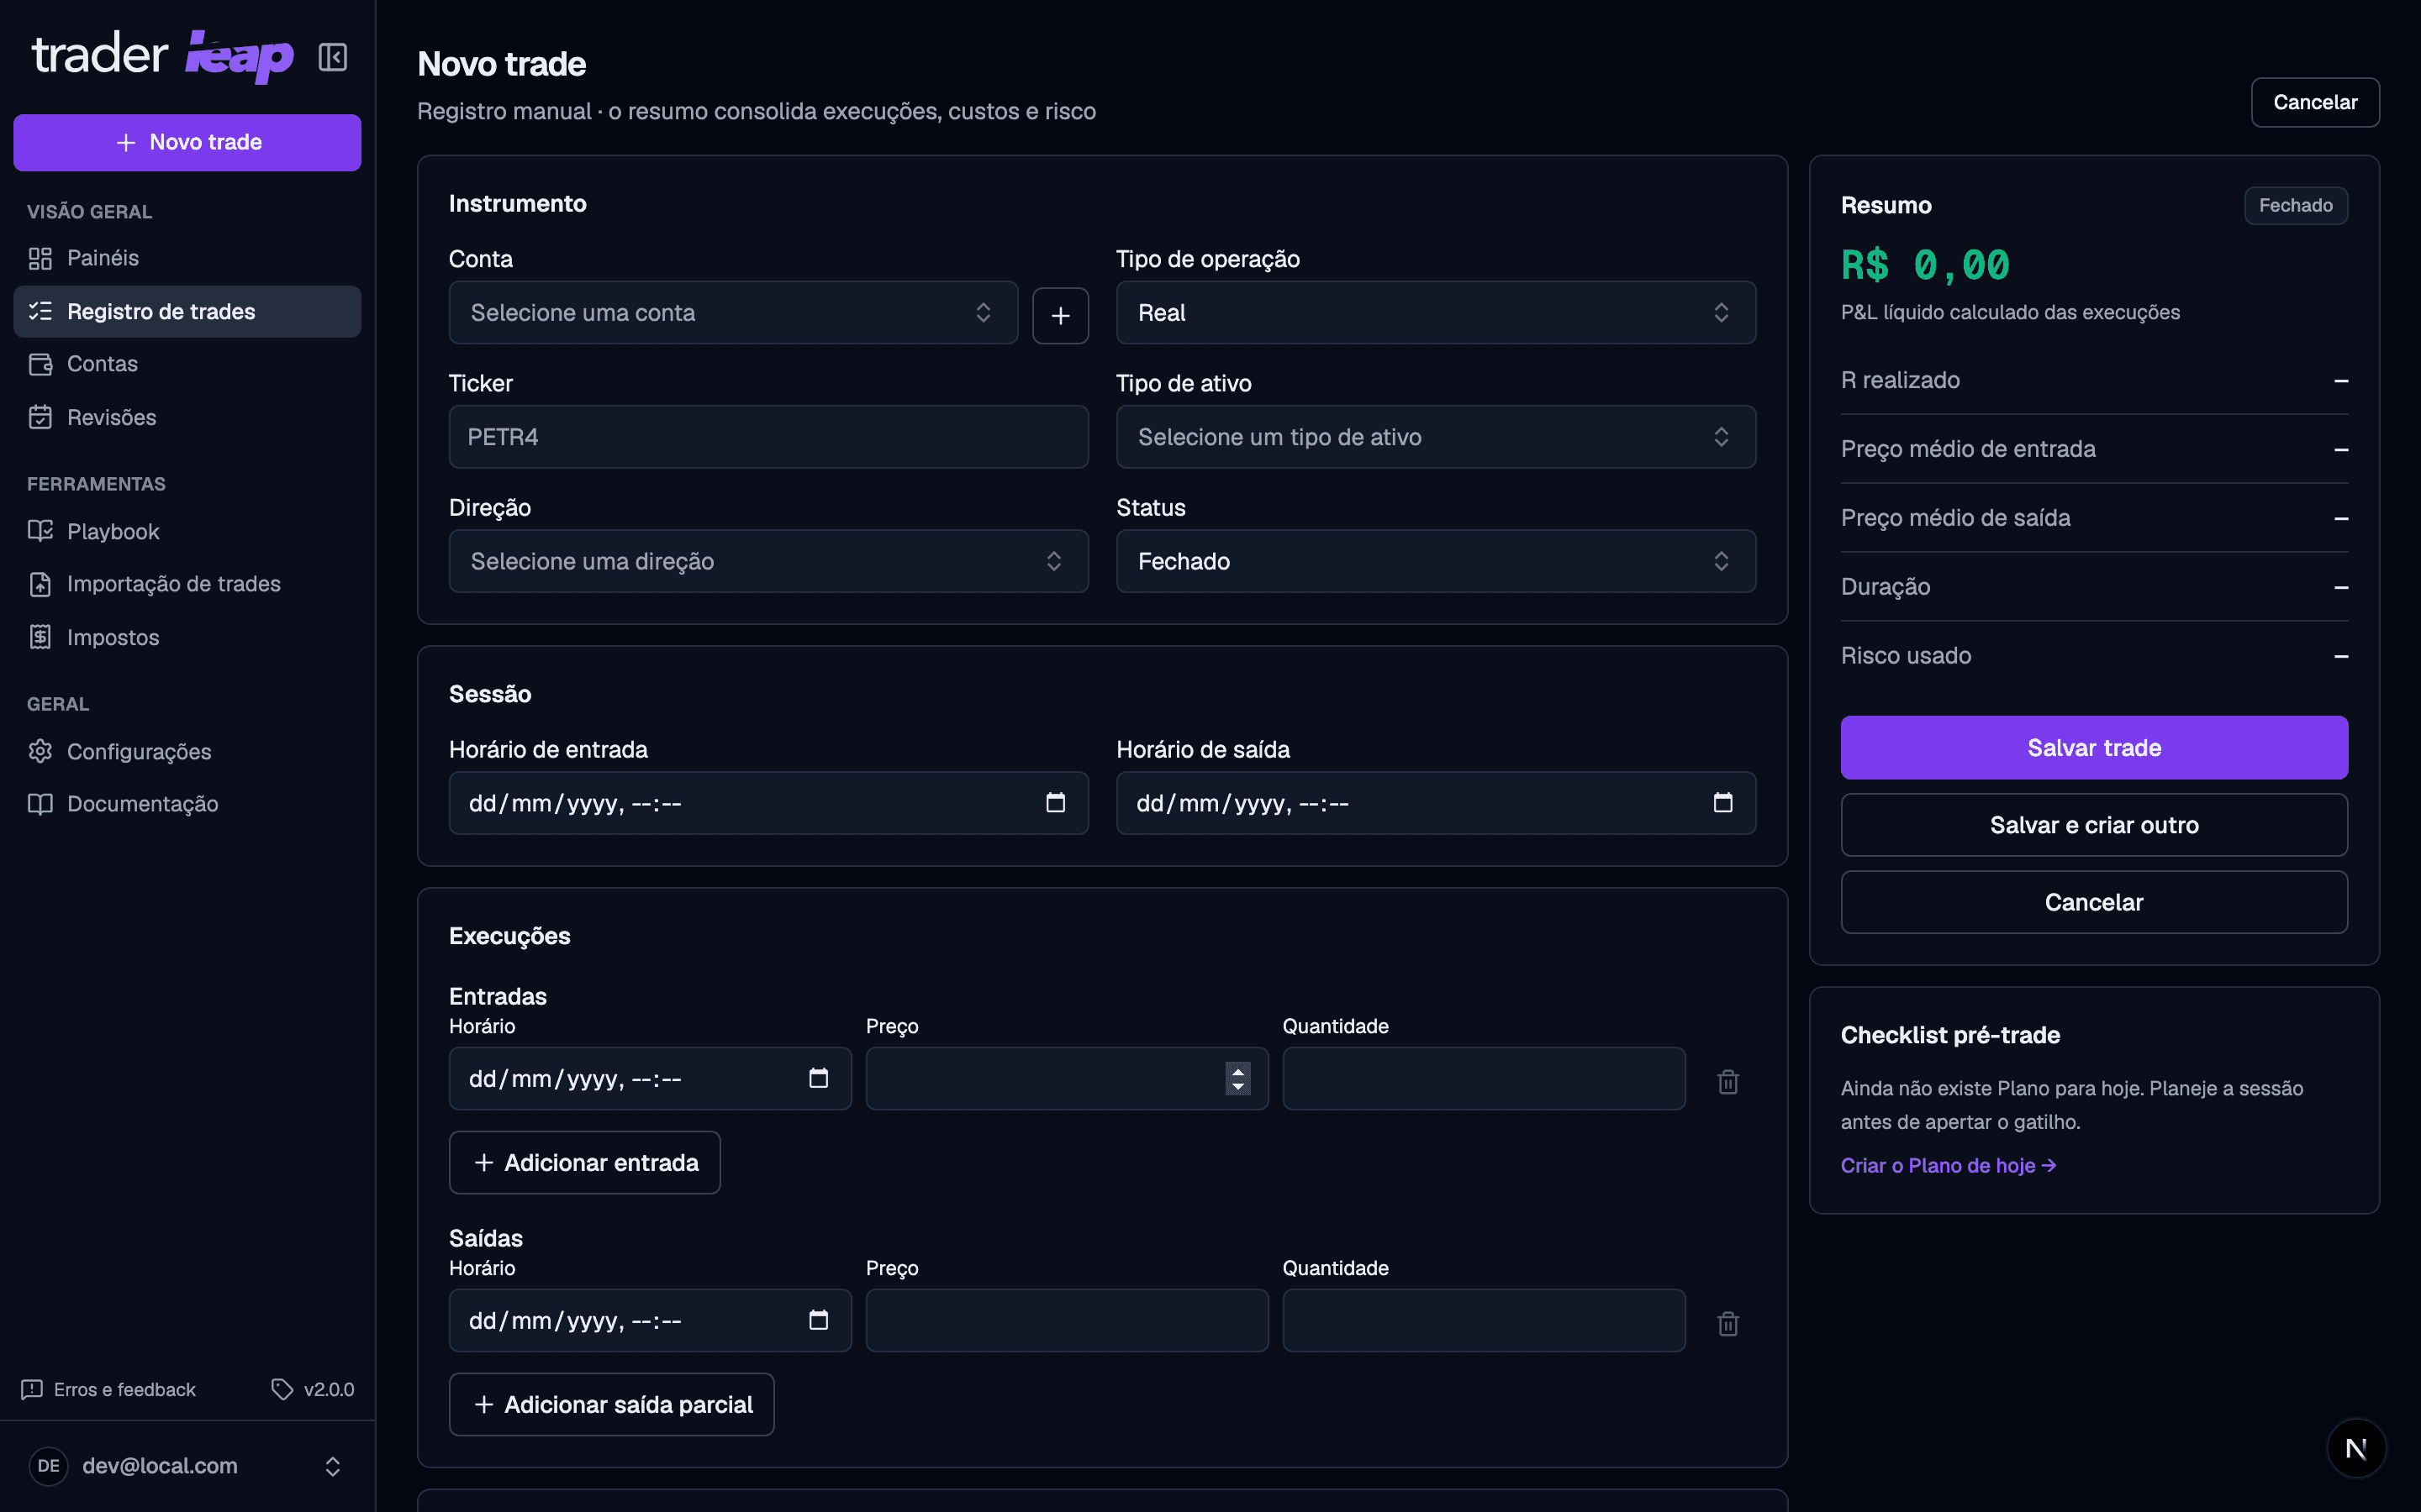Open the Selecione uma direção dropdown
Screen dimensions: 2421x1512
click(768, 561)
